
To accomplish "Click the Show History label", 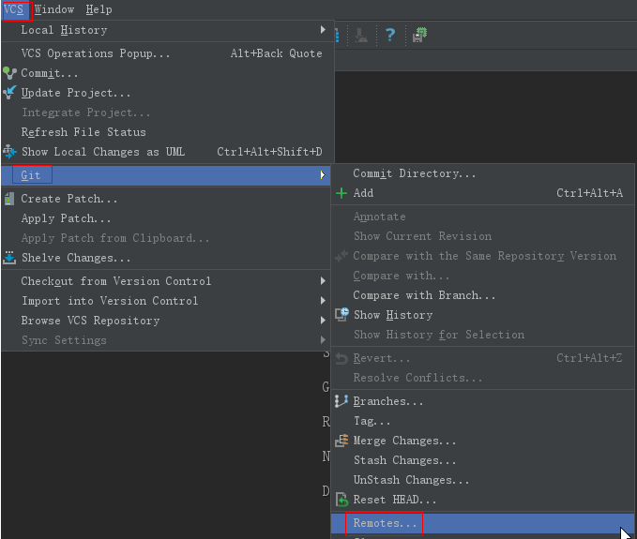I will click(x=393, y=315).
